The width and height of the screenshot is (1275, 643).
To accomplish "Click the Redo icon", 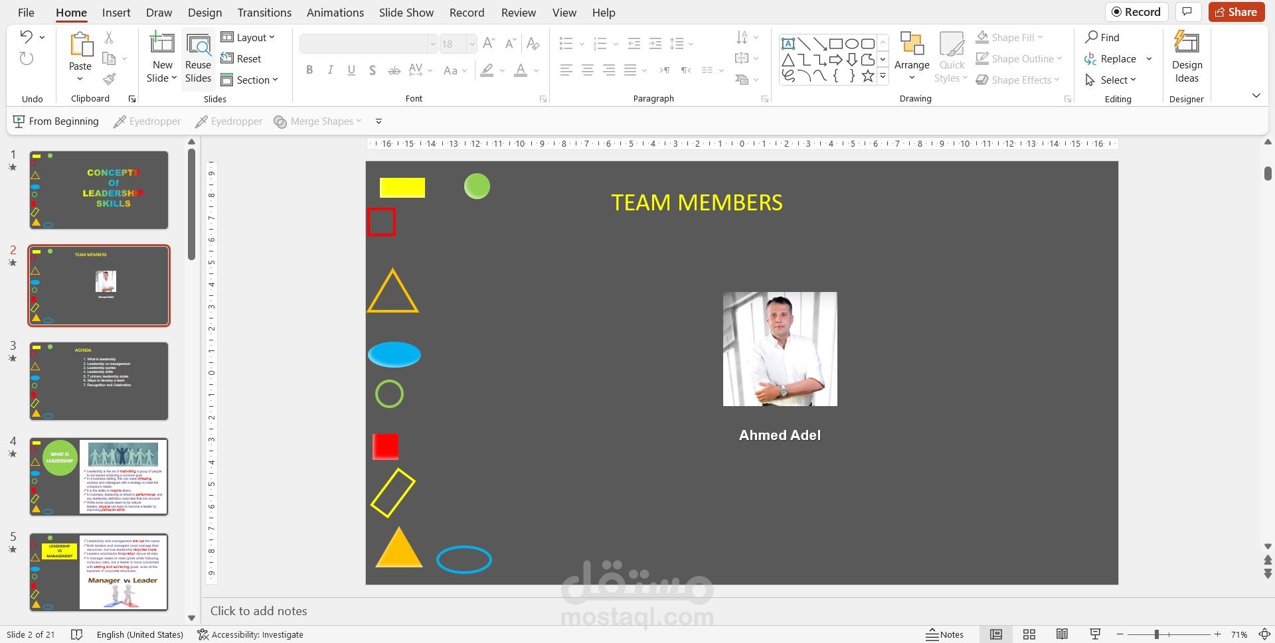I will [27, 58].
